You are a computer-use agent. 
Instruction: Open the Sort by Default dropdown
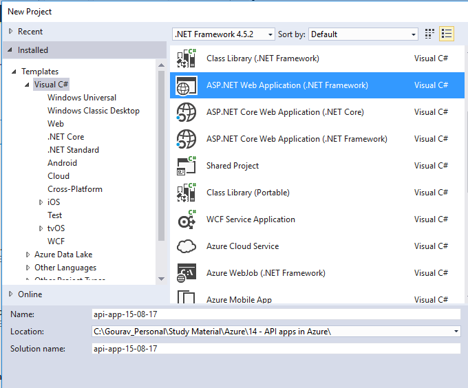pos(363,34)
